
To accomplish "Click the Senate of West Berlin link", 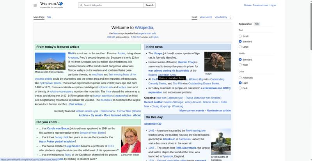I will click(92, 133).
